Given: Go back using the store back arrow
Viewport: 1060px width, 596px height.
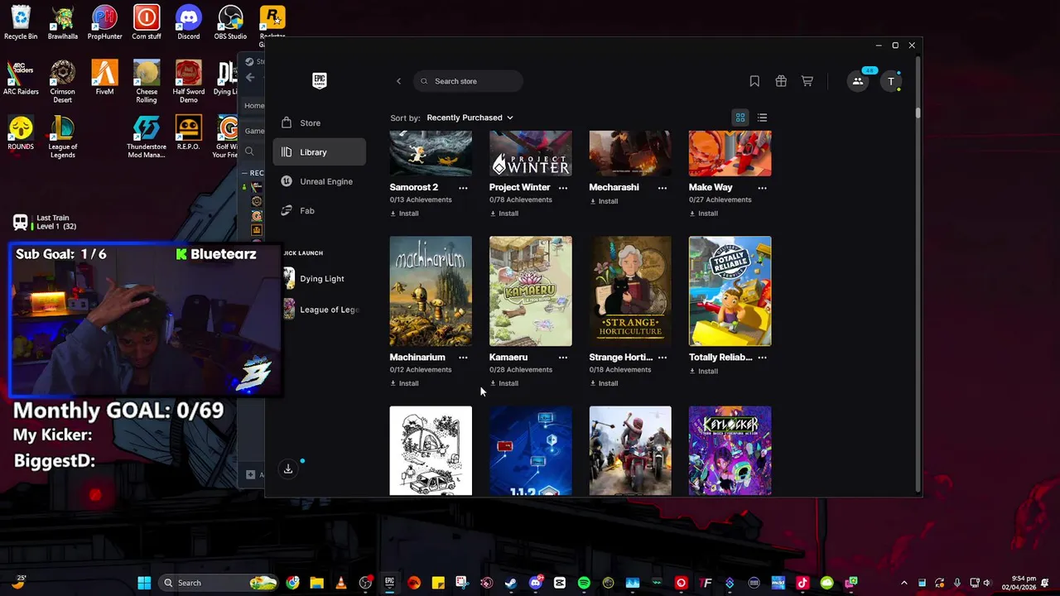Looking at the screenshot, I should 398,81.
